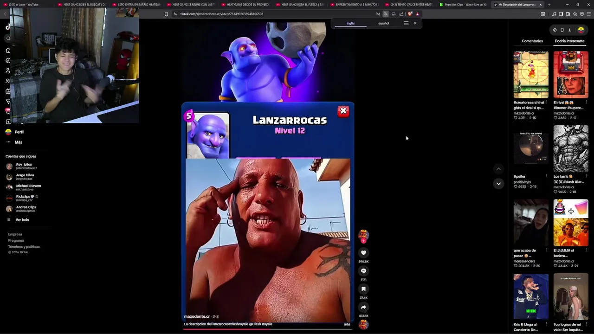Viewport: 594px width, 334px height.
Task: Open mazodonte.cr username on video caption
Action: coord(197,316)
